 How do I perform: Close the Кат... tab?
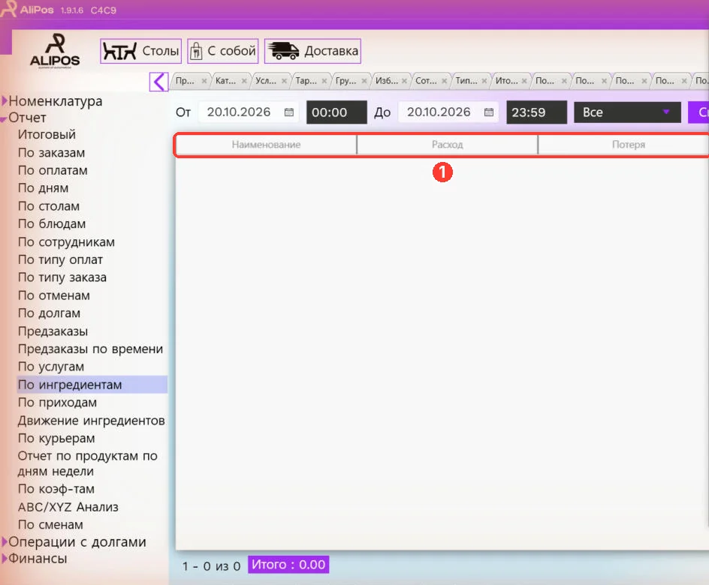(244, 81)
